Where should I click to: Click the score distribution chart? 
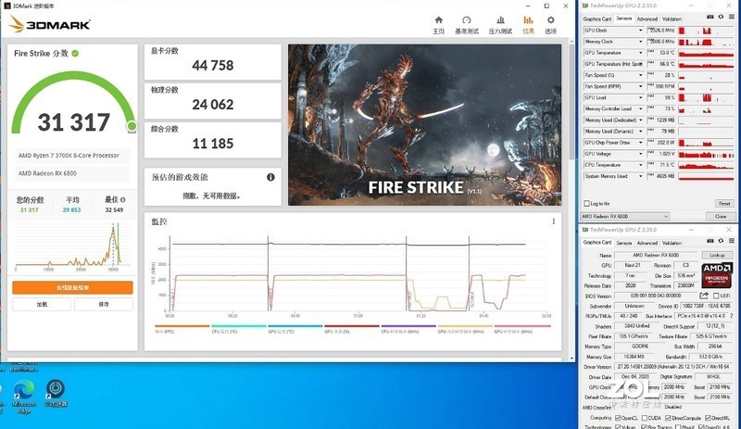pos(72,246)
